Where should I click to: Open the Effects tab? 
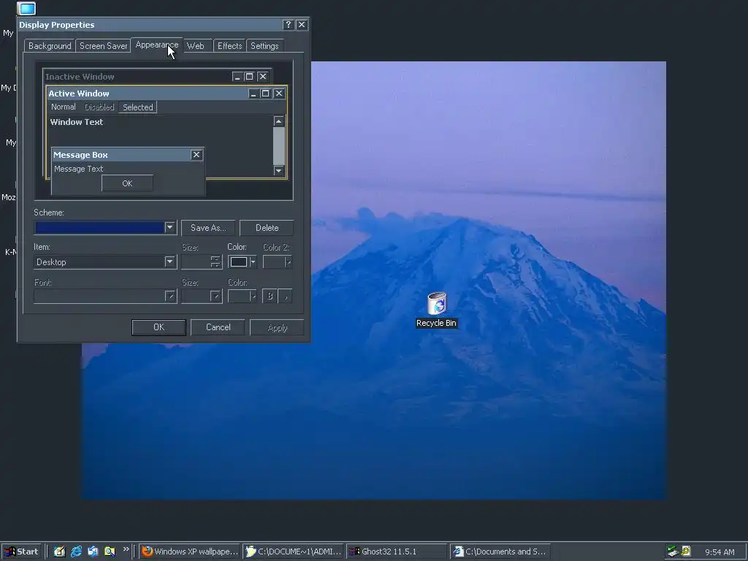tap(229, 46)
